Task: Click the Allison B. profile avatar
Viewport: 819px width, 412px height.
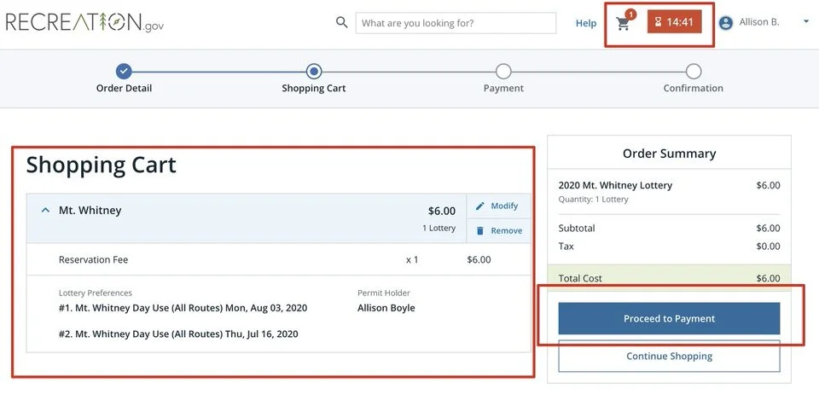Action: pos(725,22)
